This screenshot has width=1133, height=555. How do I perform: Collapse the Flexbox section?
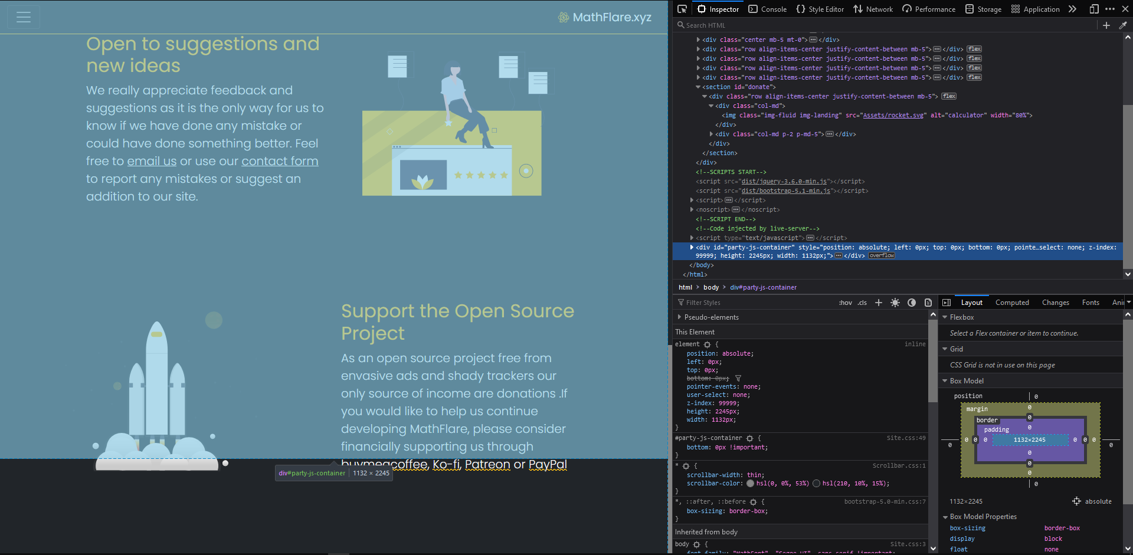tap(945, 317)
